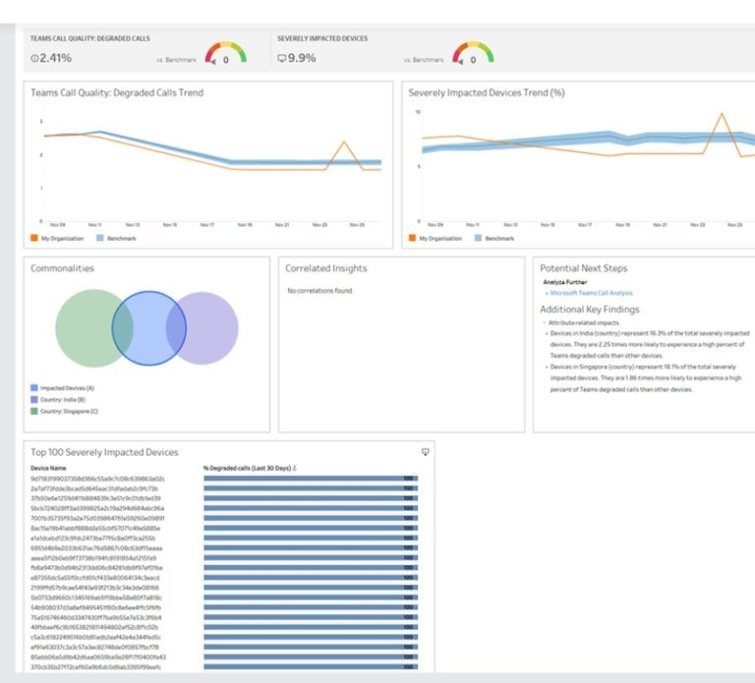Click the clock icon beside 2.41%

34,58
